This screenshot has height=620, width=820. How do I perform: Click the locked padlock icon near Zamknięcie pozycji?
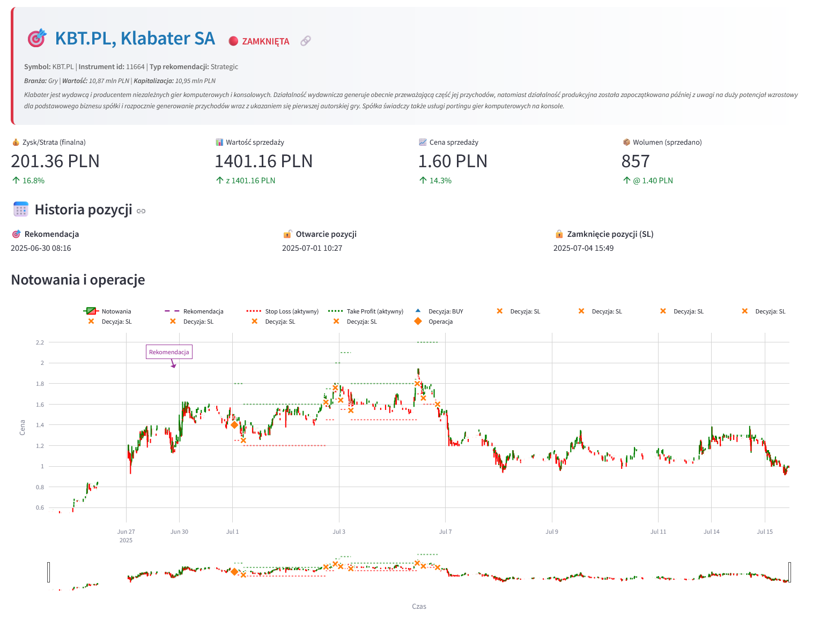(558, 234)
